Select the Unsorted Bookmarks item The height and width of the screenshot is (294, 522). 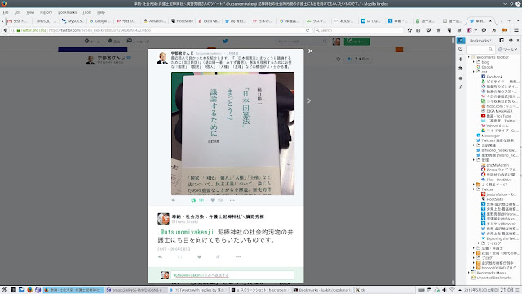click(x=491, y=278)
